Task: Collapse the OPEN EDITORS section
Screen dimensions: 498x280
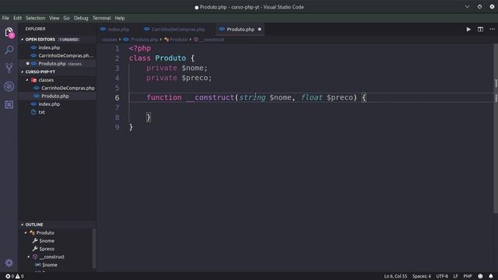Action: click(23, 40)
